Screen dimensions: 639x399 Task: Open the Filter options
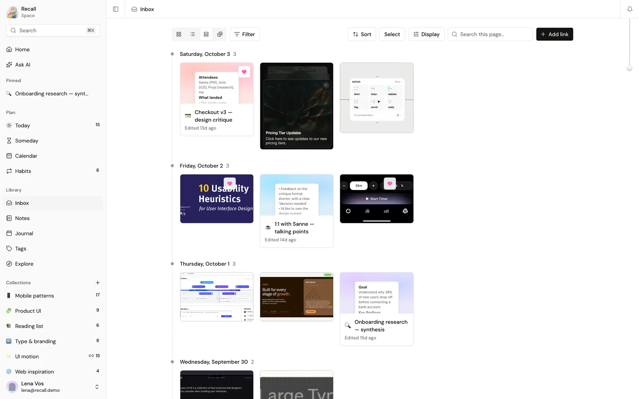click(244, 34)
